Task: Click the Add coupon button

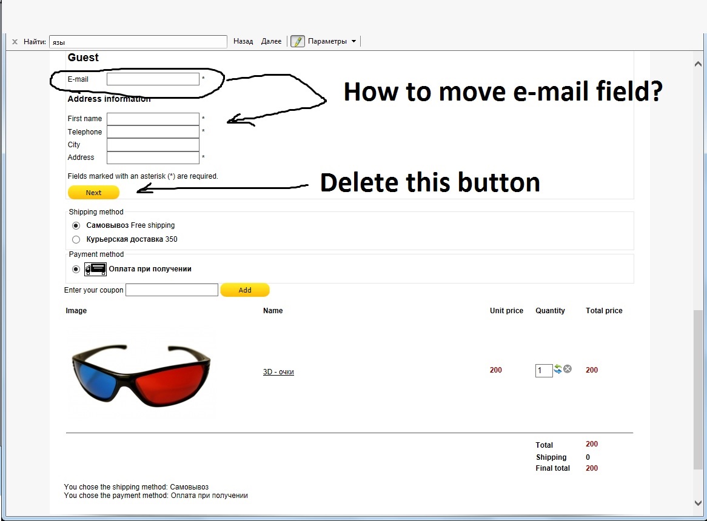Action: click(245, 290)
